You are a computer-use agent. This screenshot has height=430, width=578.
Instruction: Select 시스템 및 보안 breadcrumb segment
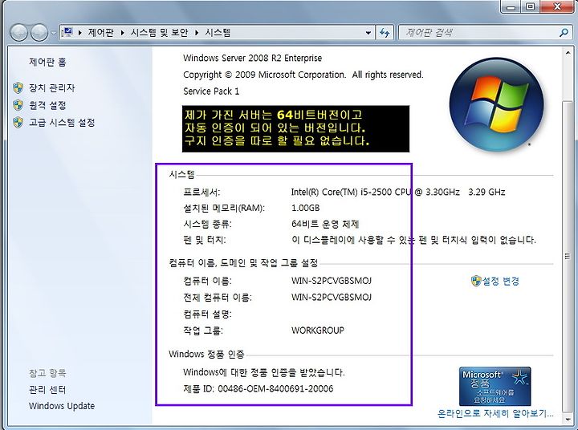pos(159,32)
